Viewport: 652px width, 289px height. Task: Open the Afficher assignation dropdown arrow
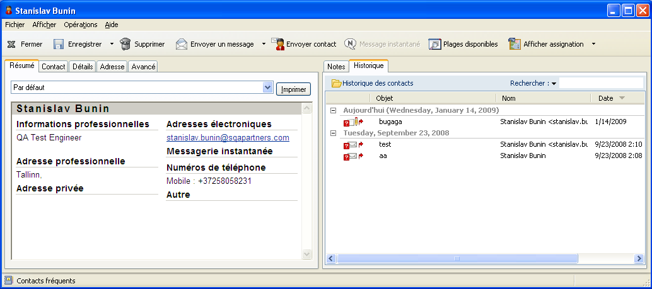pos(593,44)
